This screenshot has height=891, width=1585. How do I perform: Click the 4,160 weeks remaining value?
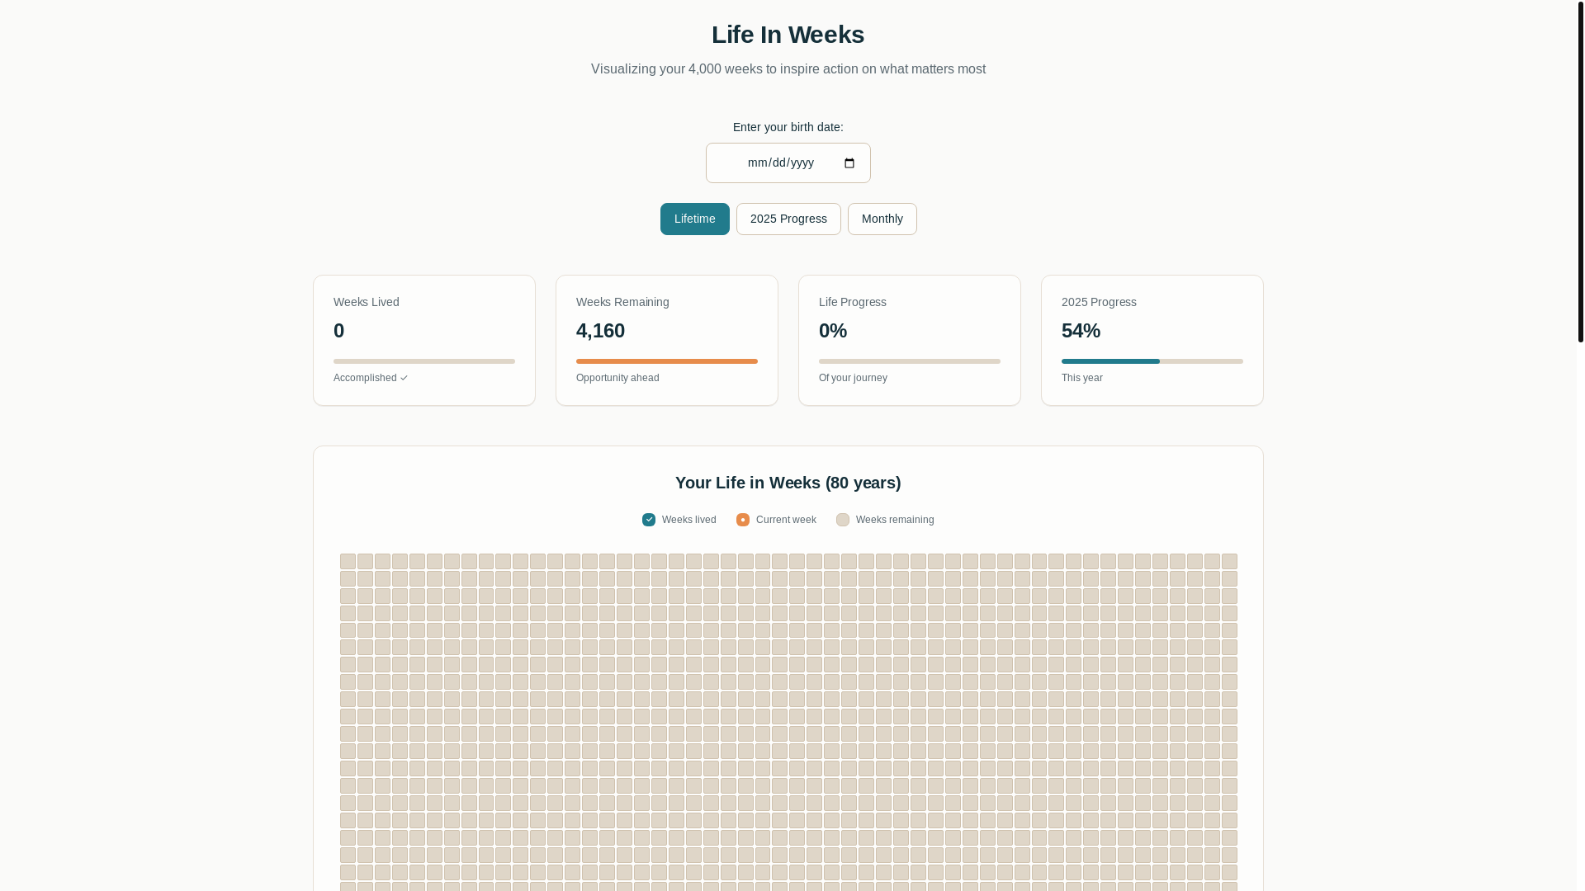tap(600, 331)
